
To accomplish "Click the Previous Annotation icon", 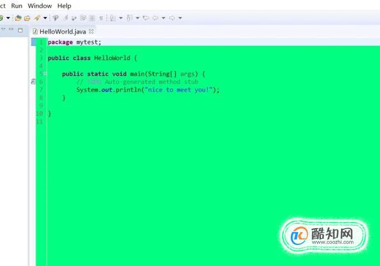I will point(129,18).
